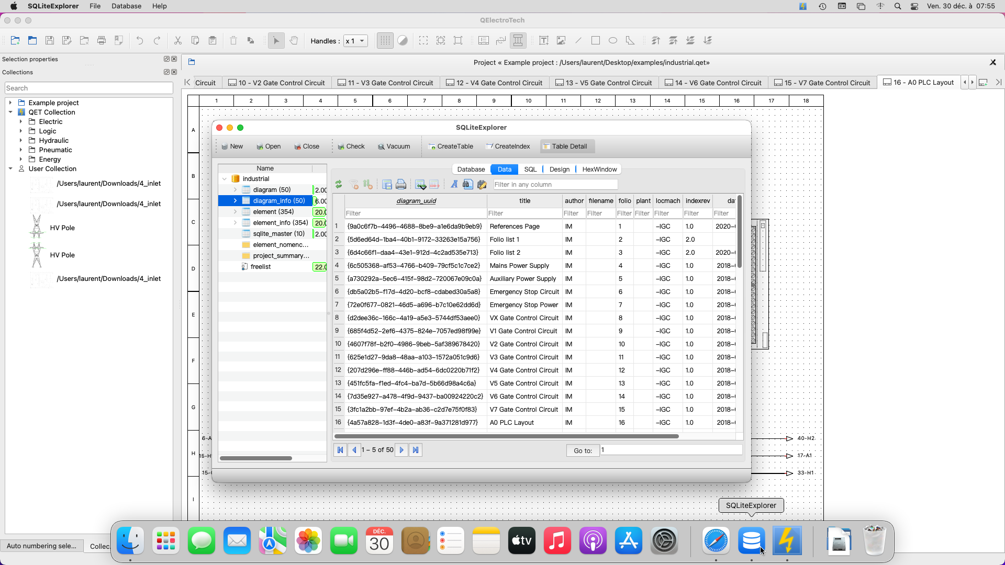Click the clear filters funnel icon
The image size is (1005, 565).
354,185
